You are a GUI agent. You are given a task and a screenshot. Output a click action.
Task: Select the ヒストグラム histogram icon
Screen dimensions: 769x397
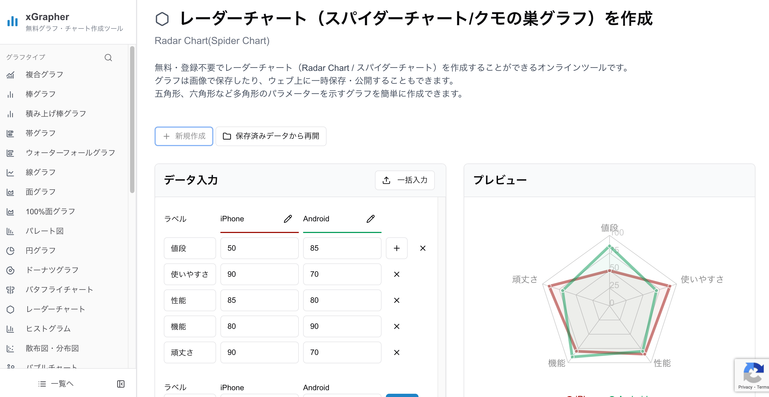10,329
